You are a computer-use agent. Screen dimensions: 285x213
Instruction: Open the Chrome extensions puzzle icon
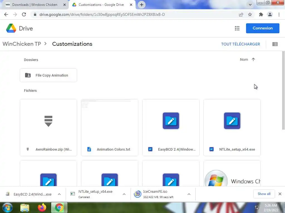click(x=261, y=14)
